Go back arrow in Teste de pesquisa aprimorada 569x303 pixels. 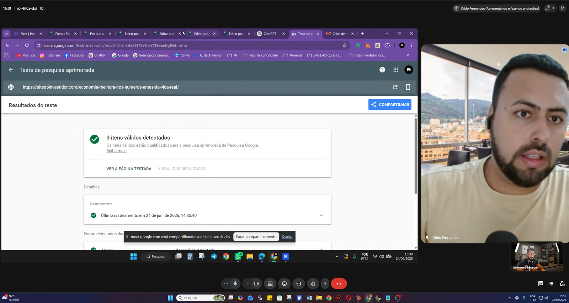11,70
